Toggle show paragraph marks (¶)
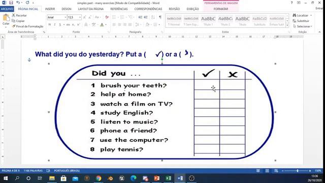The image size is (325, 183). [x=160, y=17]
